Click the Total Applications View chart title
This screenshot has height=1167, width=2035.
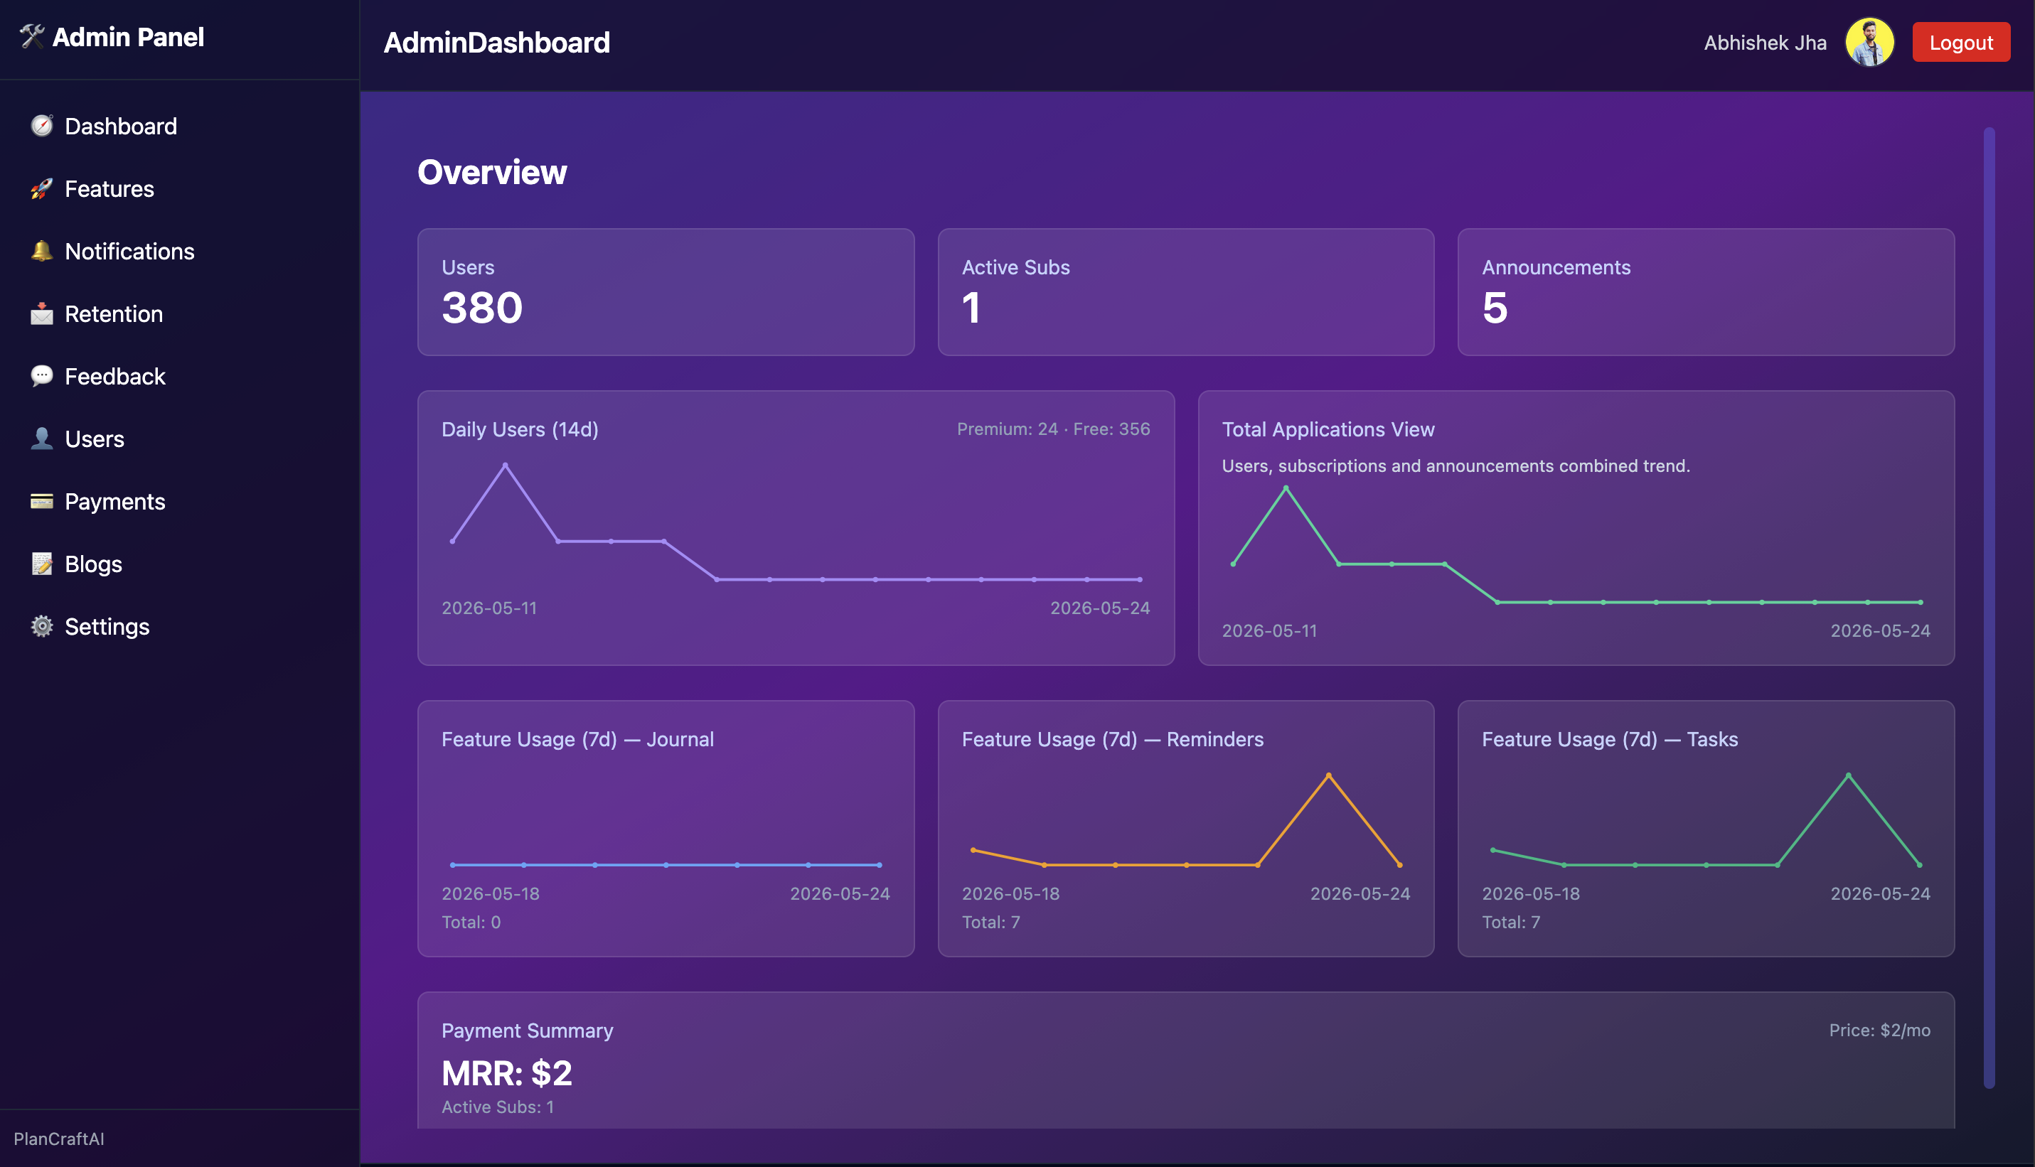pos(1328,429)
